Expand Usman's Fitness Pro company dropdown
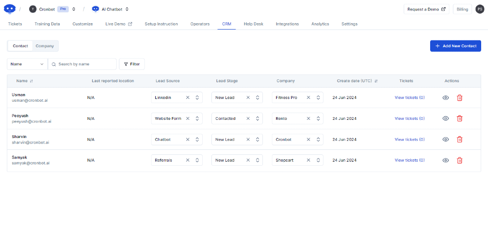This screenshot has height=227, width=488. click(318, 97)
